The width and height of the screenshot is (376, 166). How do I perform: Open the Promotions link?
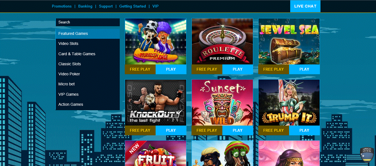[62, 6]
